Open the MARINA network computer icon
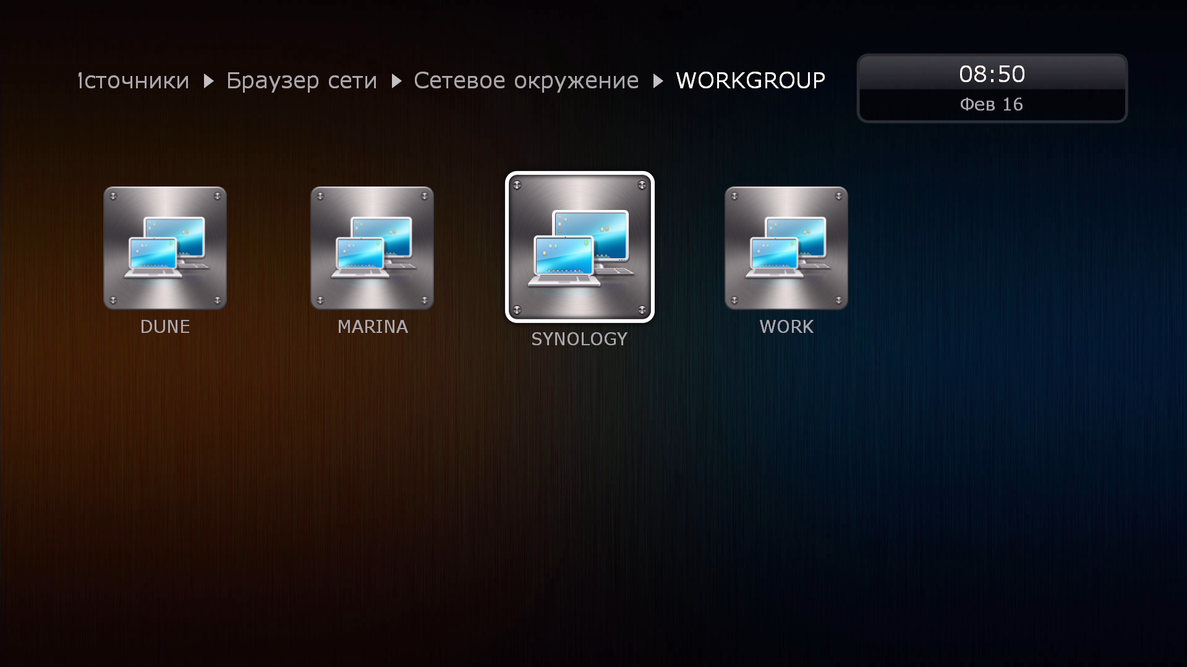Image resolution: width=1187 pixels, height=667 pixels. (x=372, y=248)
